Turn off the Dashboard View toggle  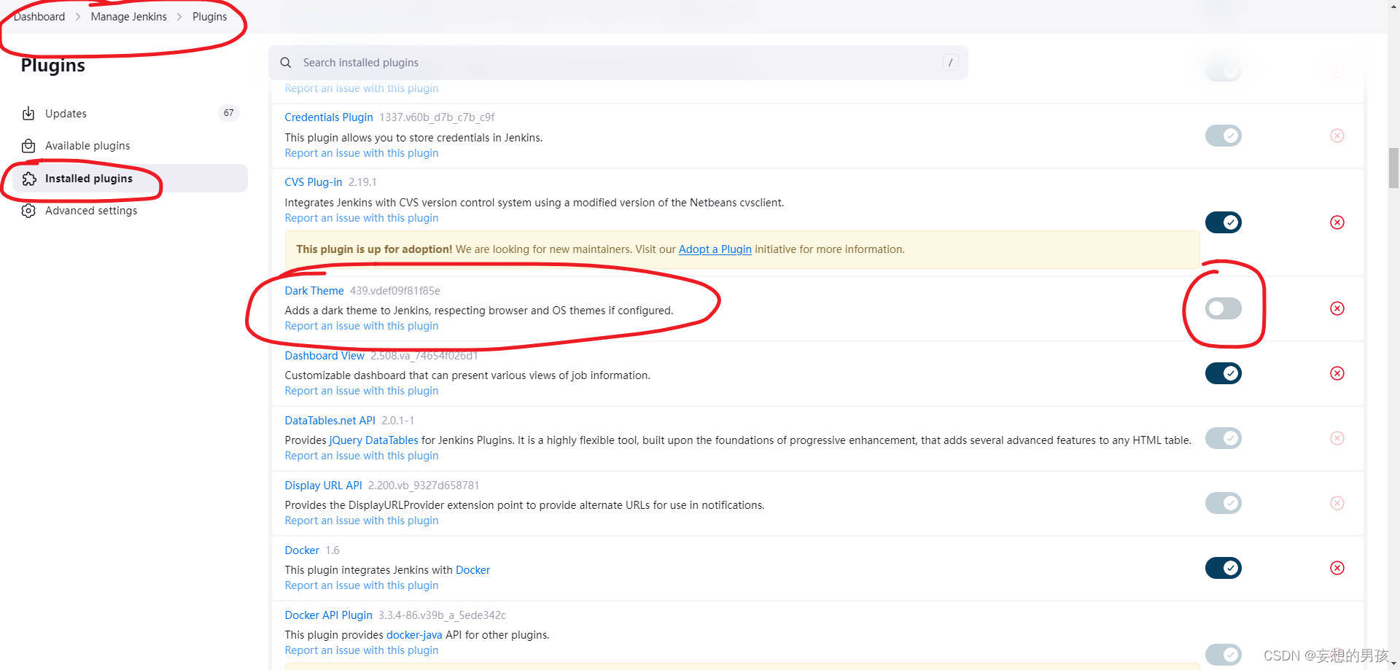[x=1223, y=373]
